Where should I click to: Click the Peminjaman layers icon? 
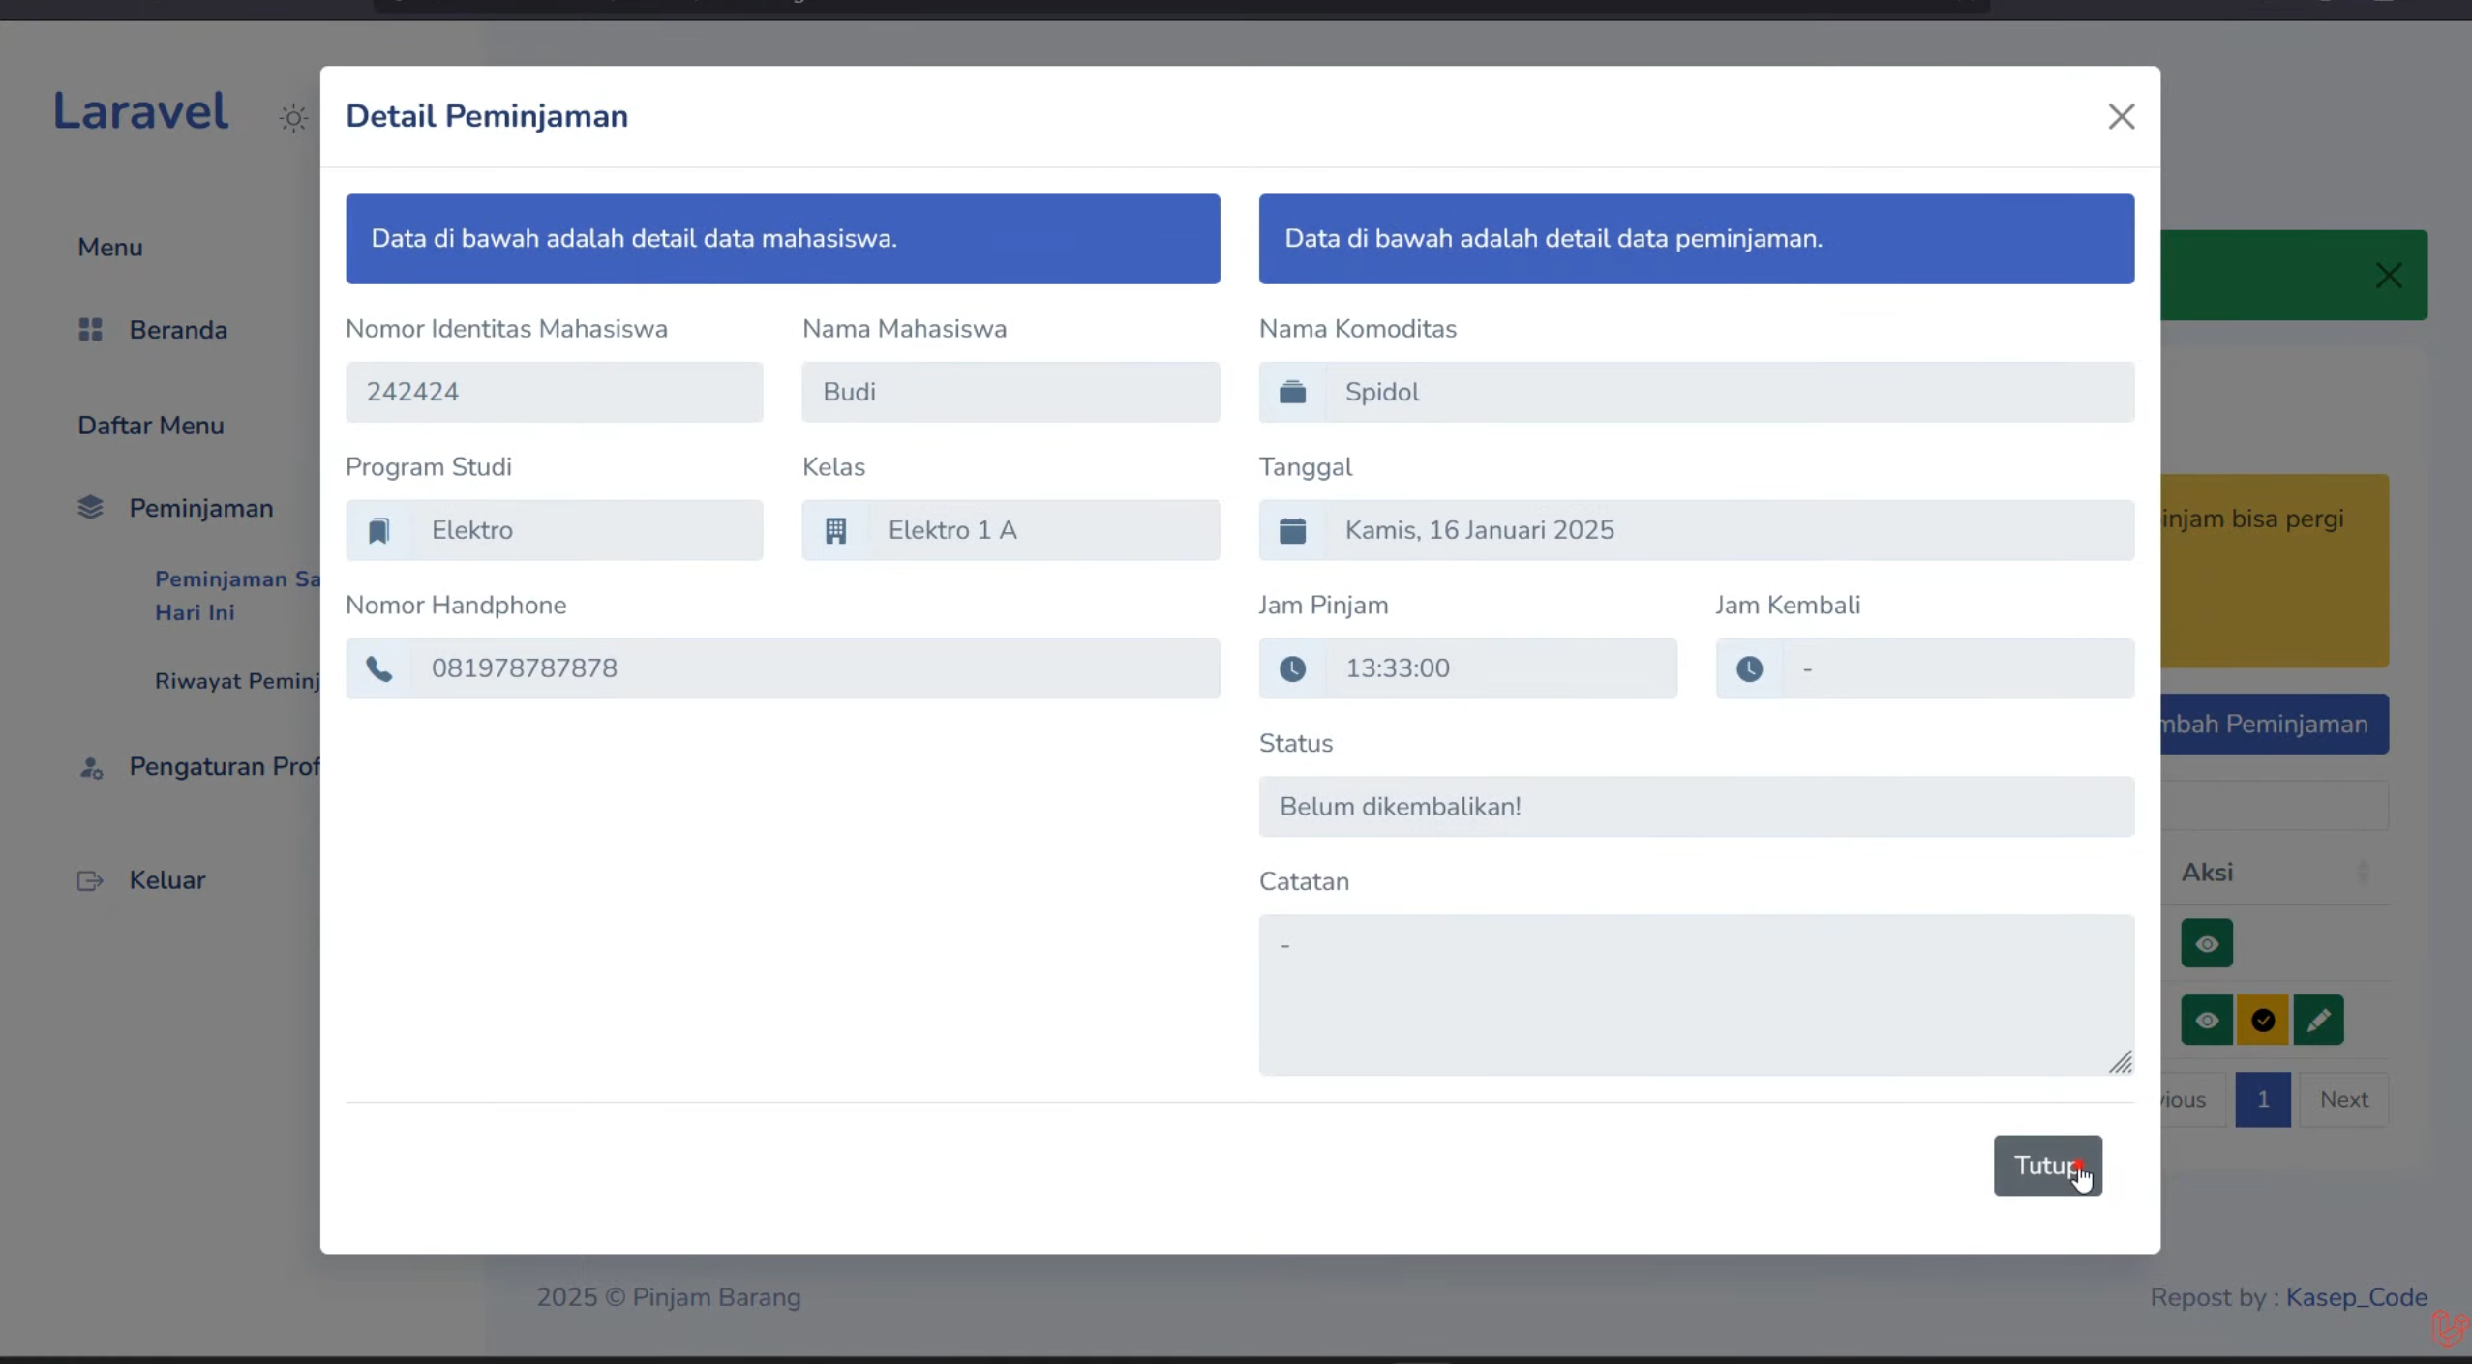[x=90, y=508]
